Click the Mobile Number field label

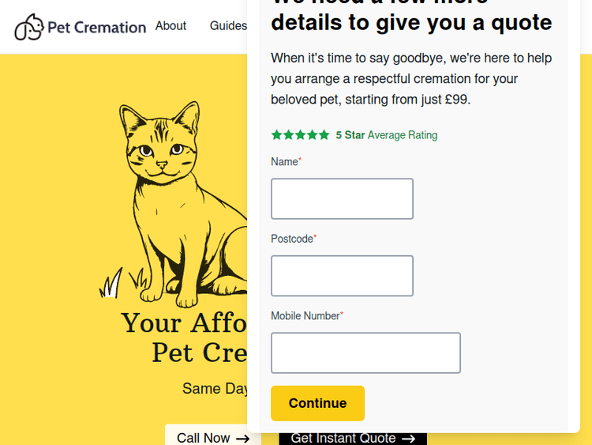(305, 316)
